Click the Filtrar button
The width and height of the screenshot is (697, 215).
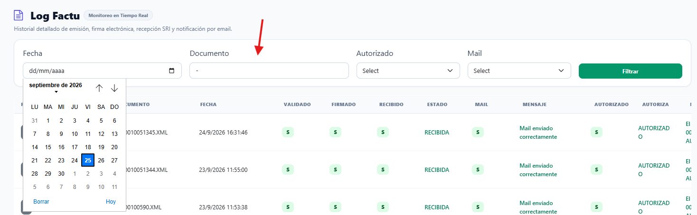(x=631, y=71)
